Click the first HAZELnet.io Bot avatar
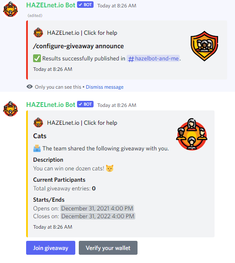Image resolution: width=235 pixels, height=263 pixels. coord(10,10)
